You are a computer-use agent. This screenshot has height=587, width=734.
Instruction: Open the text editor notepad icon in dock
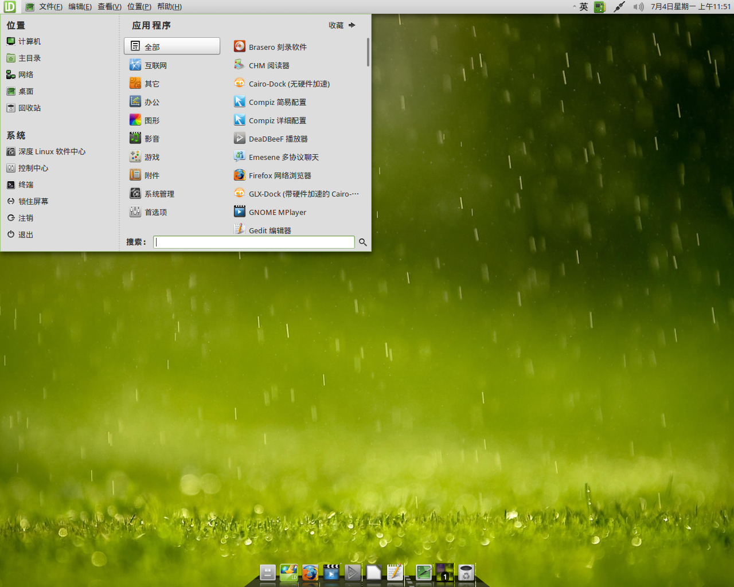[x=395, y=573]
